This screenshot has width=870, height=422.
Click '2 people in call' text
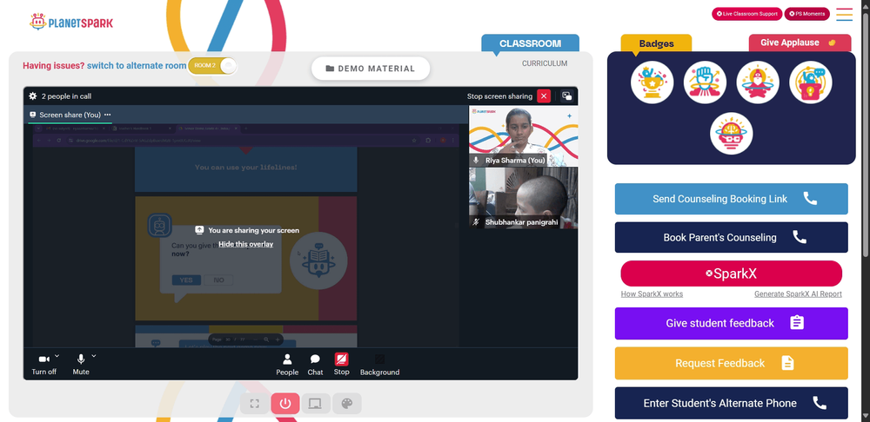67,96
